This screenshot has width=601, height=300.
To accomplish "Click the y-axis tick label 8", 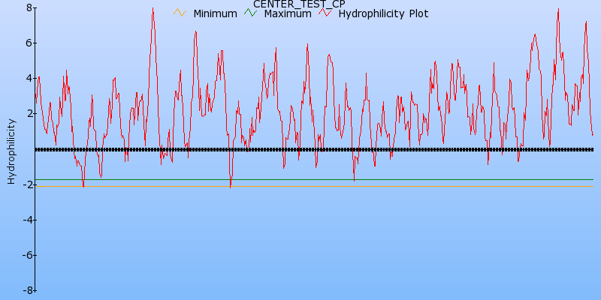I will tap(29, 7).
